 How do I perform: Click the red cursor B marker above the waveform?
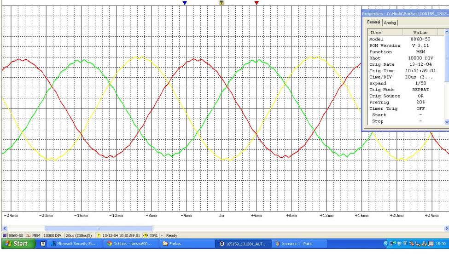click(257, 3)
